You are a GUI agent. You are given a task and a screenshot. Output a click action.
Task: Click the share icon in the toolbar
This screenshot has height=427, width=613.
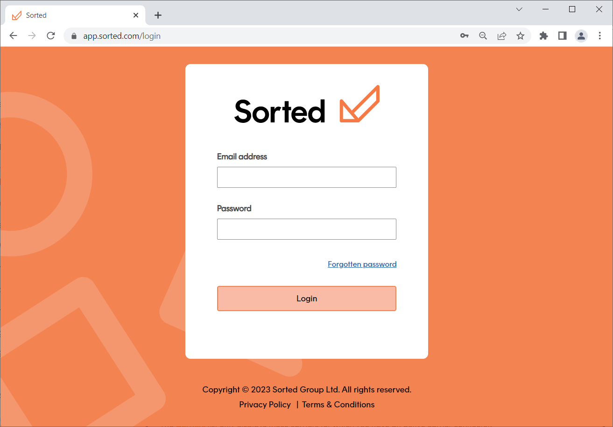(x=501, y=36)
